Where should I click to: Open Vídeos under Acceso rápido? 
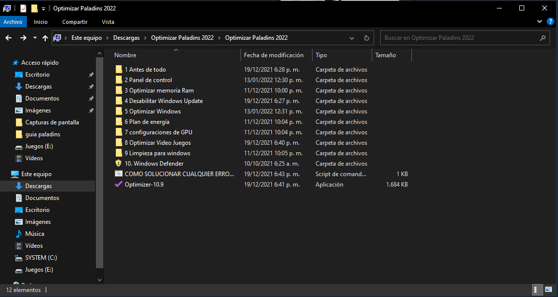point(34,158)
